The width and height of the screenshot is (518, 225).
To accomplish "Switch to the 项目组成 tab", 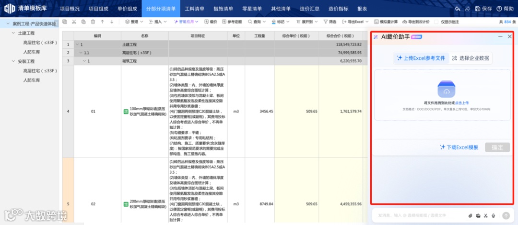I will point(98,9).
